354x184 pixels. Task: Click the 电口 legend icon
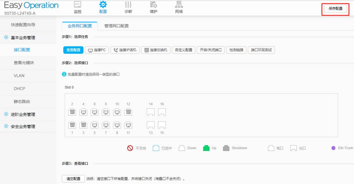tap(271, 148)
